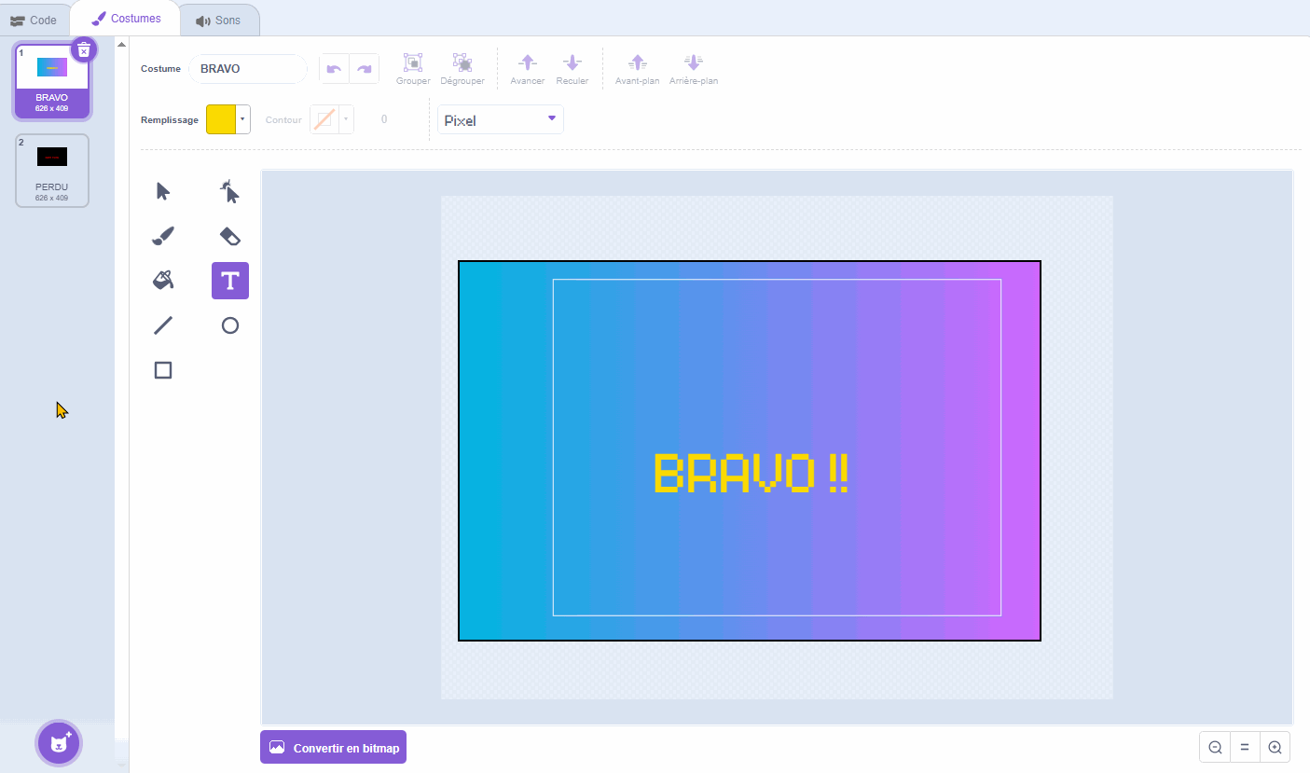The image size is (1310, 773).
Task: Select the Rectangle tool
Action: click(x=163, y=370)
